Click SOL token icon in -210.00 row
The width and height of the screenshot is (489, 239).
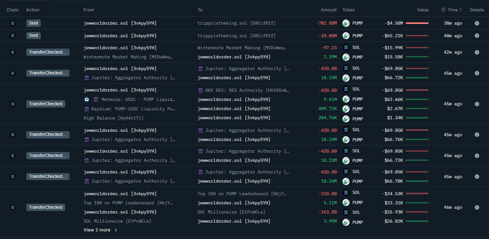pos(346,193)
